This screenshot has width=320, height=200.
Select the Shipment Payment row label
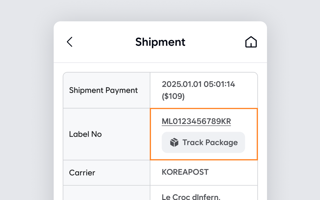[103, 90]
